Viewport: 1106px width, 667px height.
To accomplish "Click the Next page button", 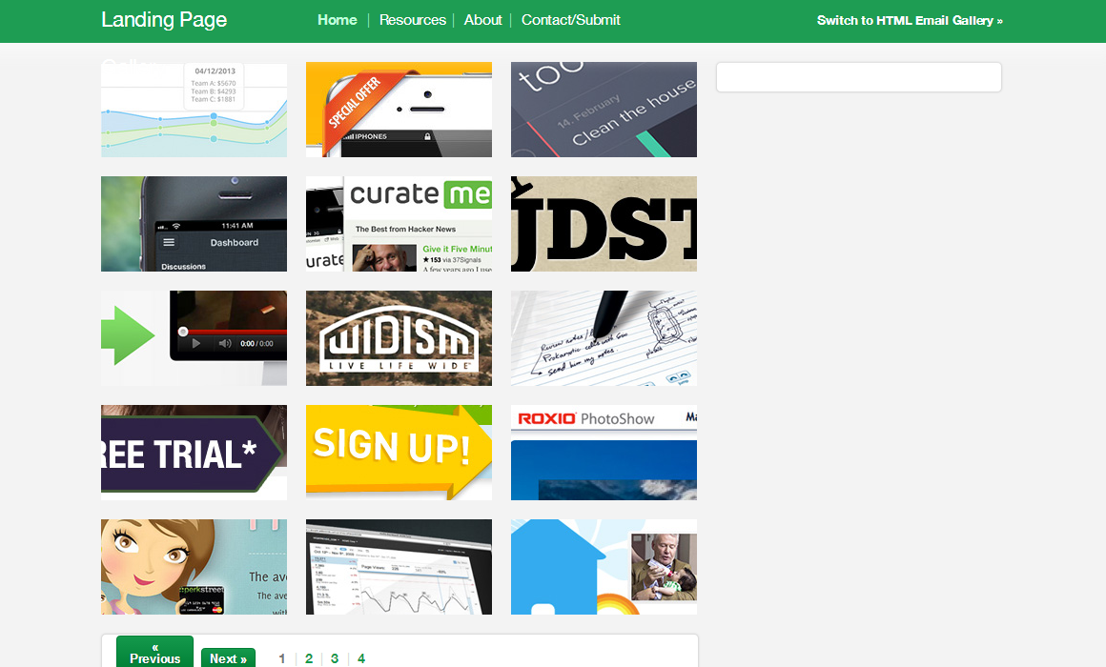I will [228, 657].
